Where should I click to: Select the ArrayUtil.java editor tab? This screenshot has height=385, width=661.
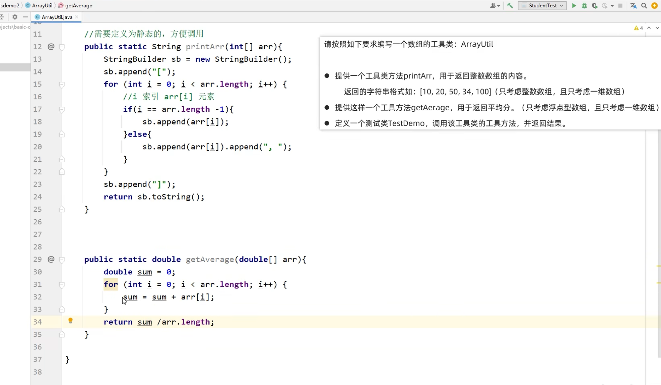tap(57, 17)
